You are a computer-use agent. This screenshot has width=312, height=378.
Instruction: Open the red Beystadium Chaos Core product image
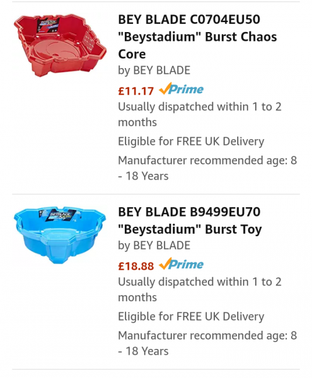tap(60, 45)
